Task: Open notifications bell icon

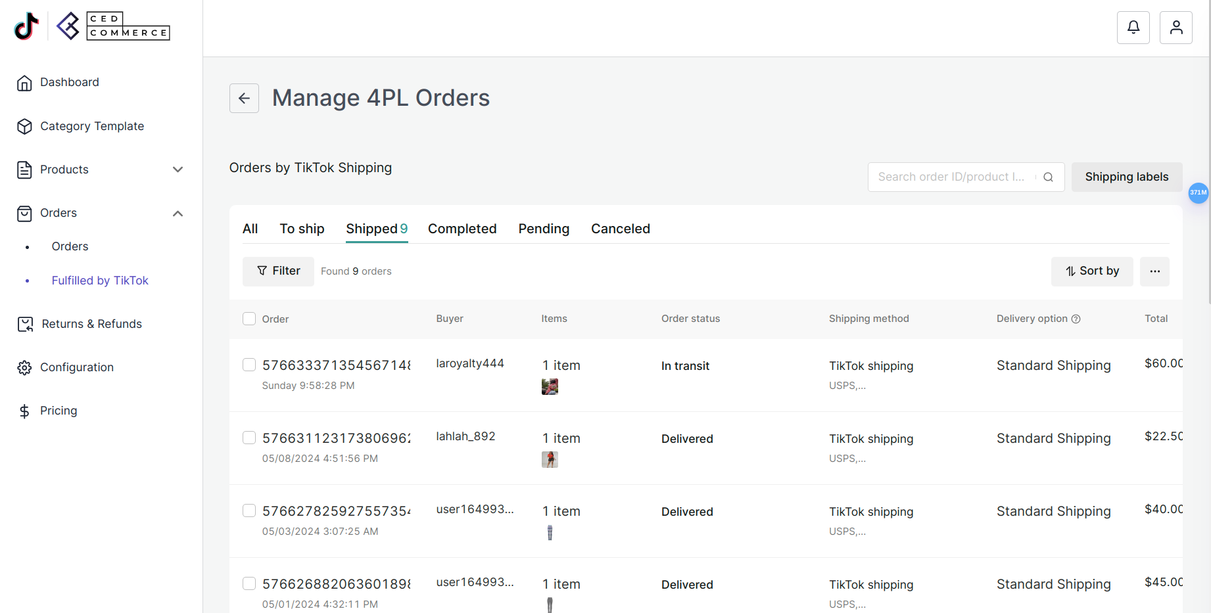Action: (x=1133, y=28)
